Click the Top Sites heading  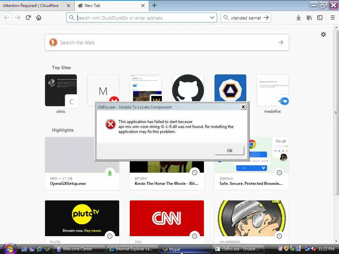tap(61, 67)
